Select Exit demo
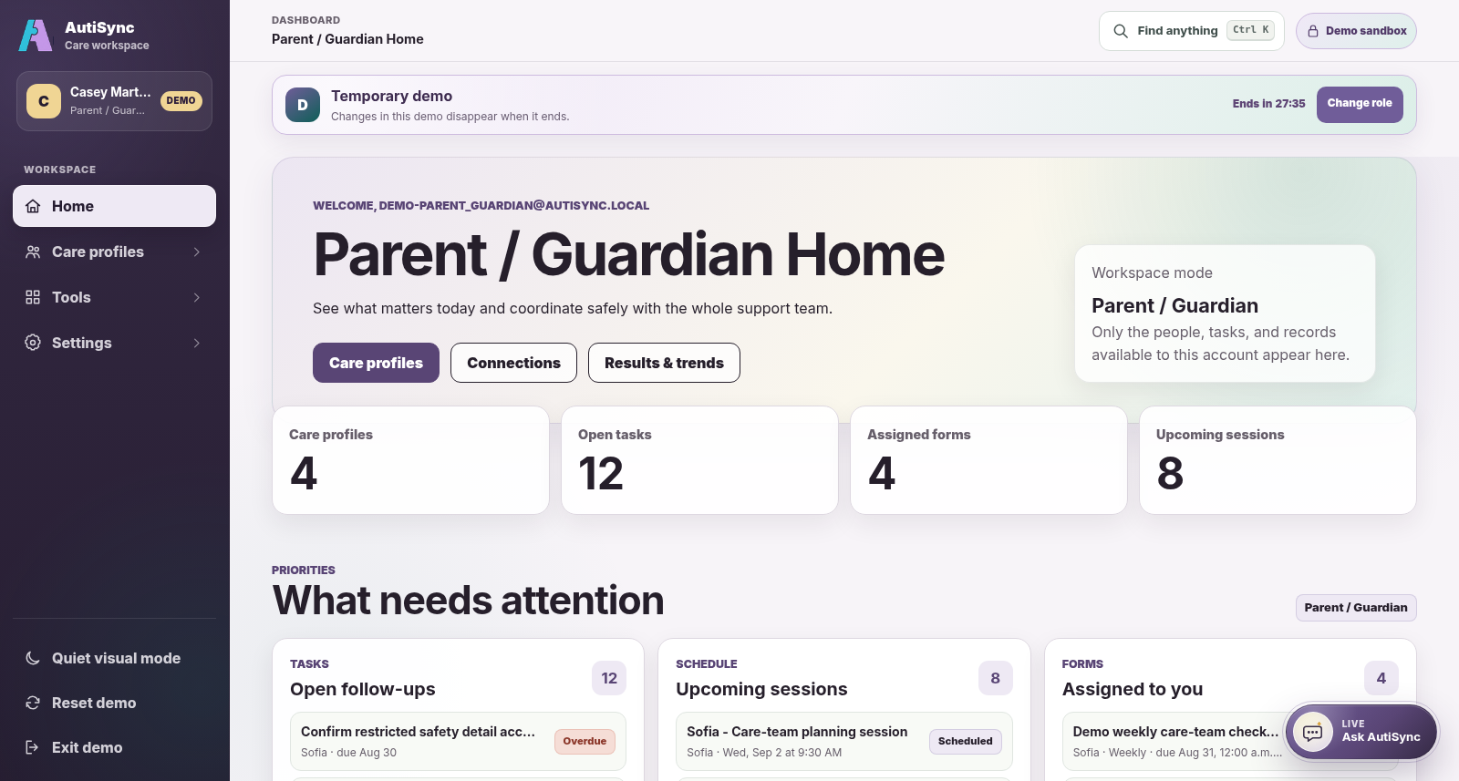This screenshot has height=781, width=1459. point(114,747)
